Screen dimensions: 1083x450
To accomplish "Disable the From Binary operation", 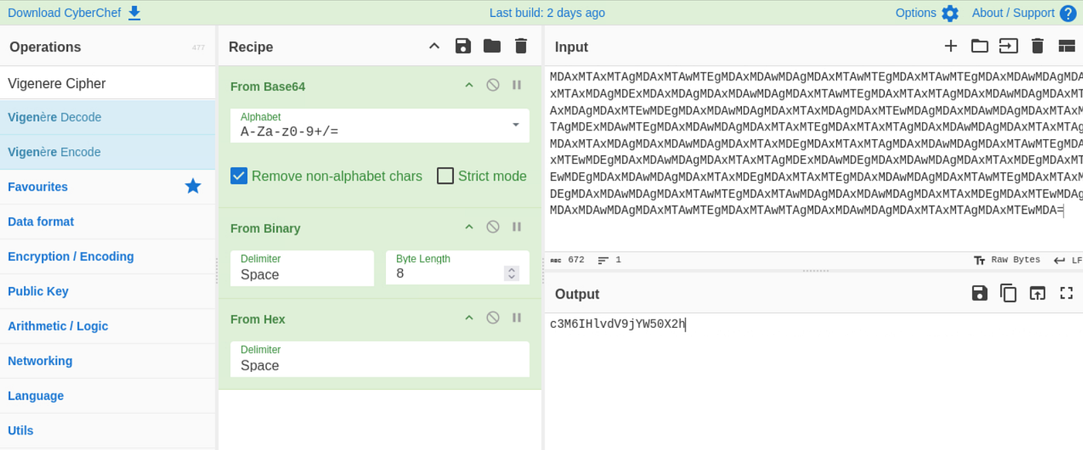I will click(493, 227).
